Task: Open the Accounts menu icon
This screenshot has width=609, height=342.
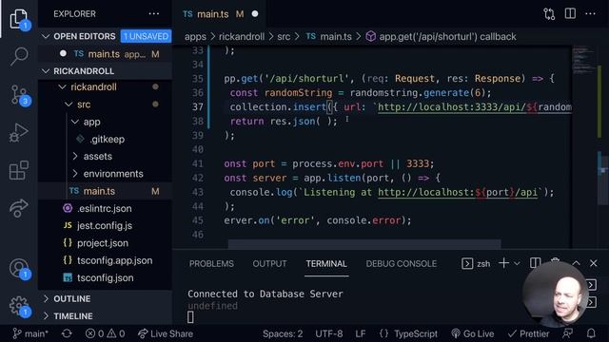Action: click(x=19, y=268)
